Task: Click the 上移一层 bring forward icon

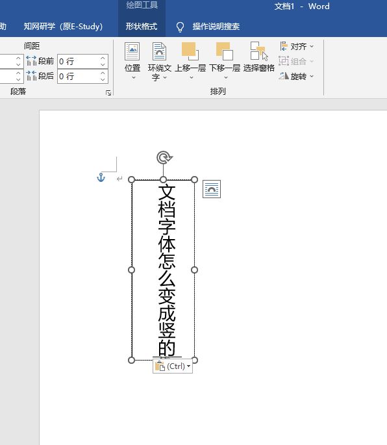Action: [x=190, y=51]
